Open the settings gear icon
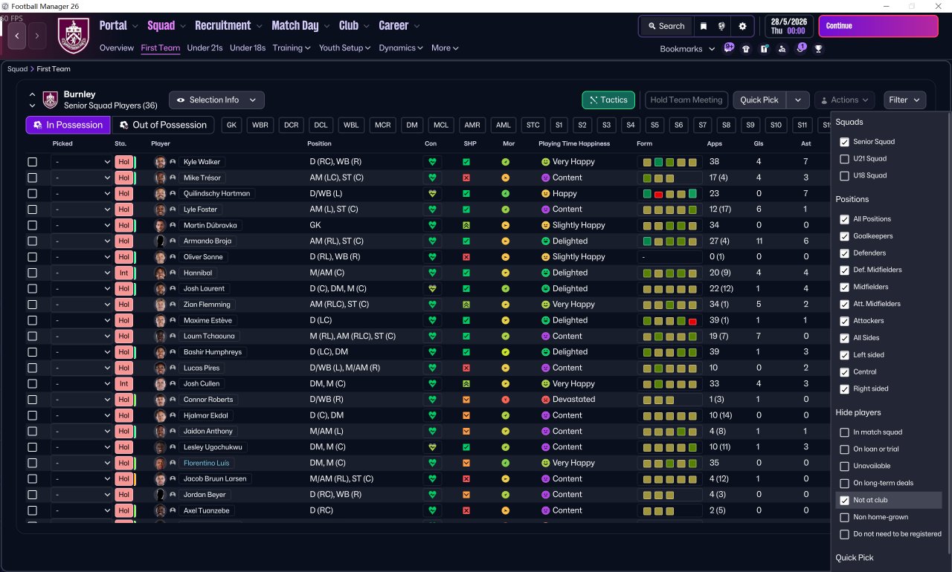This screenshot has width=952, height=572. tap(742, 26)
